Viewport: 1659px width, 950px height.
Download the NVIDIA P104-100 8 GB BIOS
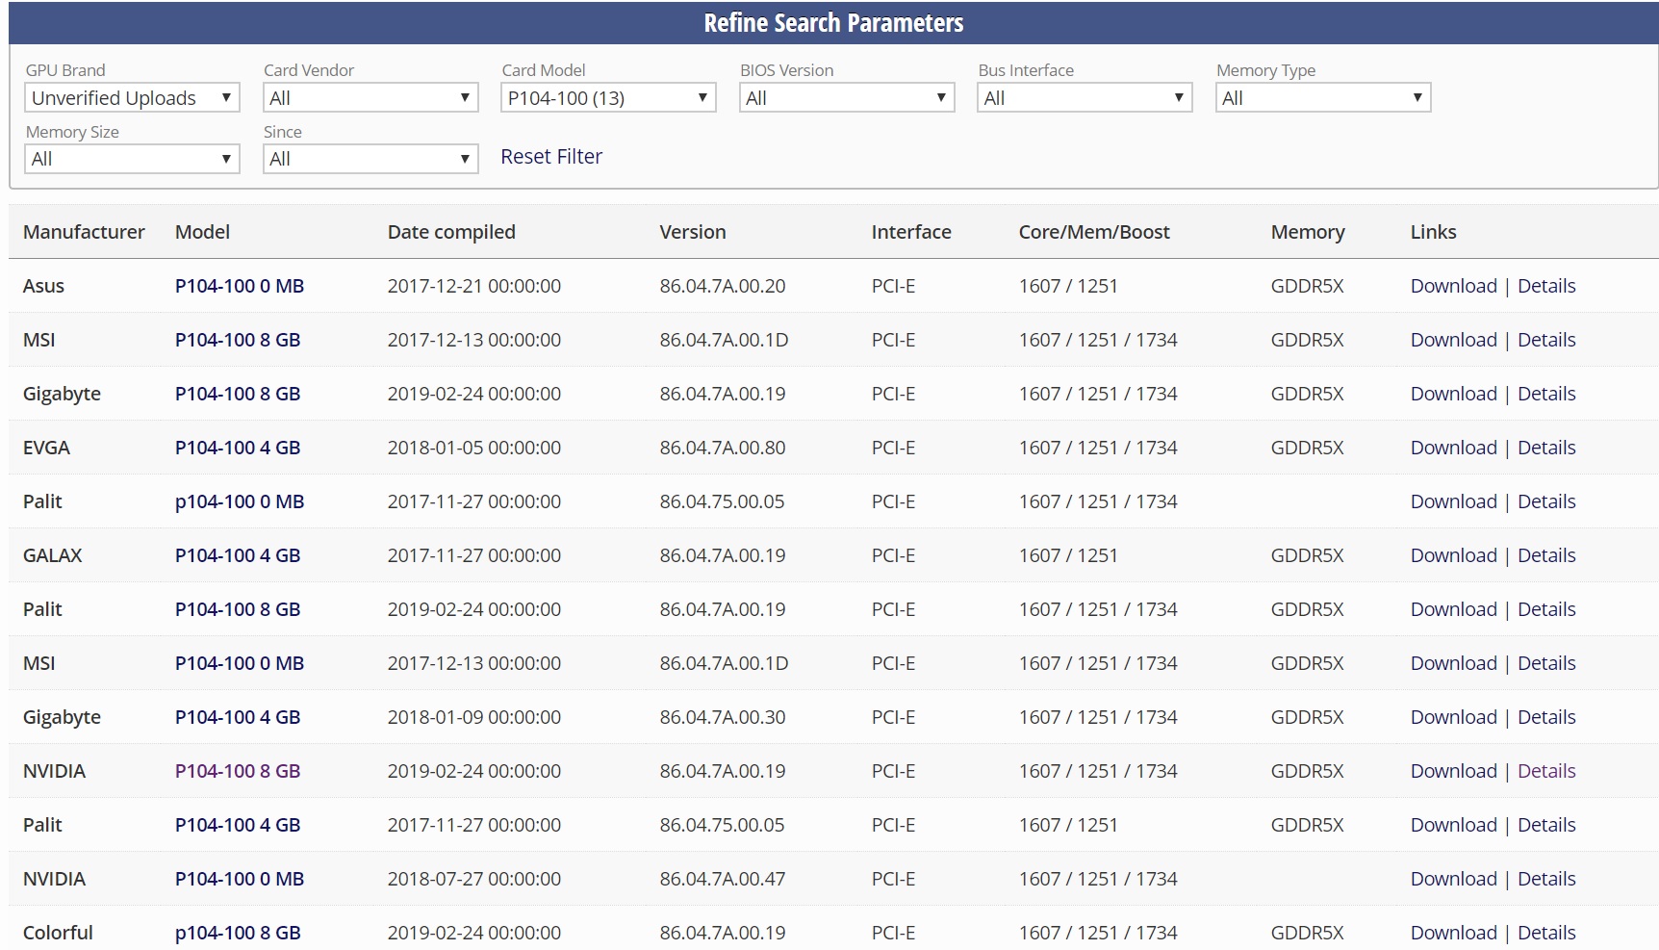click(1453, 771)
